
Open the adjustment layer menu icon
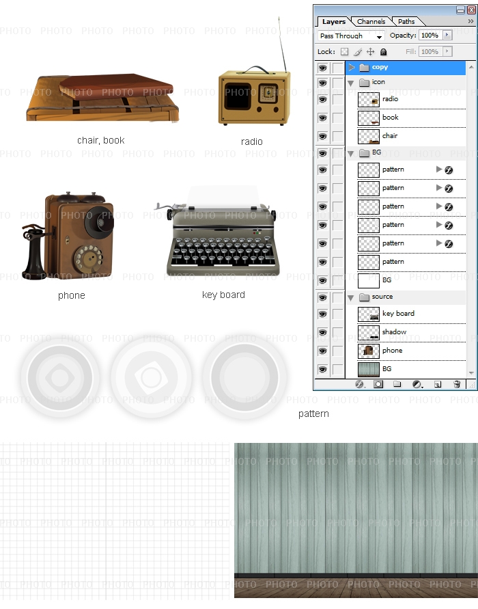pos(417,385)
